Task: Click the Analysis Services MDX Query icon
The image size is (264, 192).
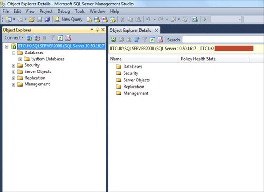Action: [x=97, y=20]
